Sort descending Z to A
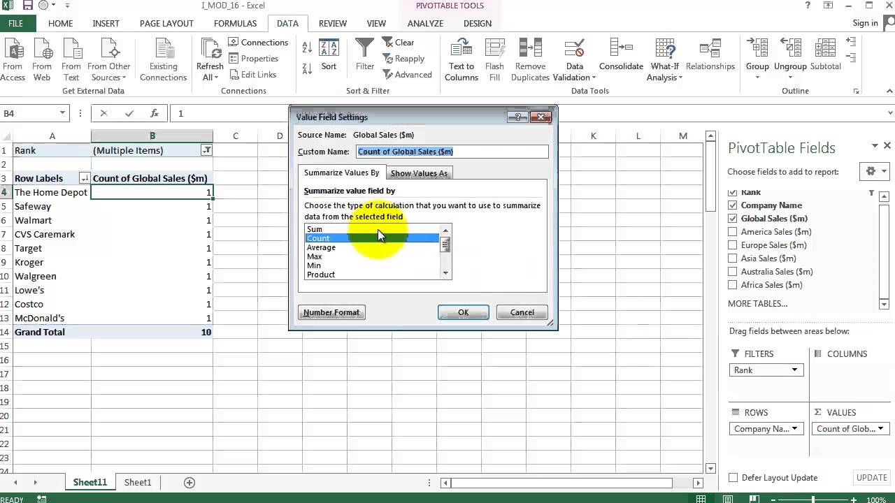895x503 pixels. [307, 68]
